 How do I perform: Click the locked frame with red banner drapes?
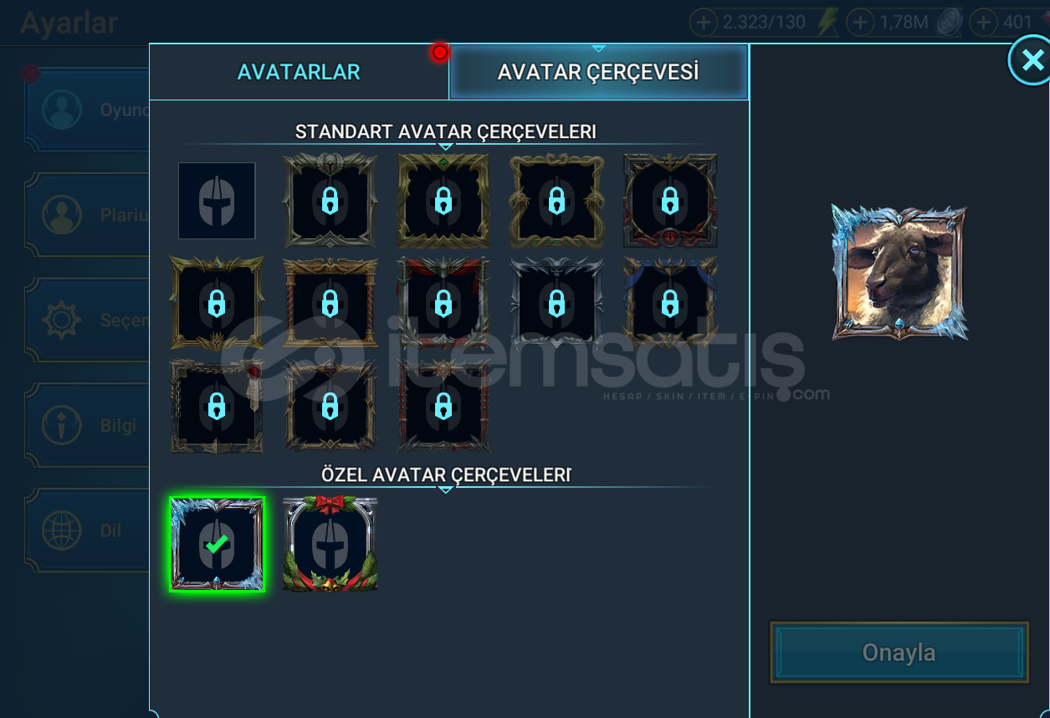pos(443,303)
